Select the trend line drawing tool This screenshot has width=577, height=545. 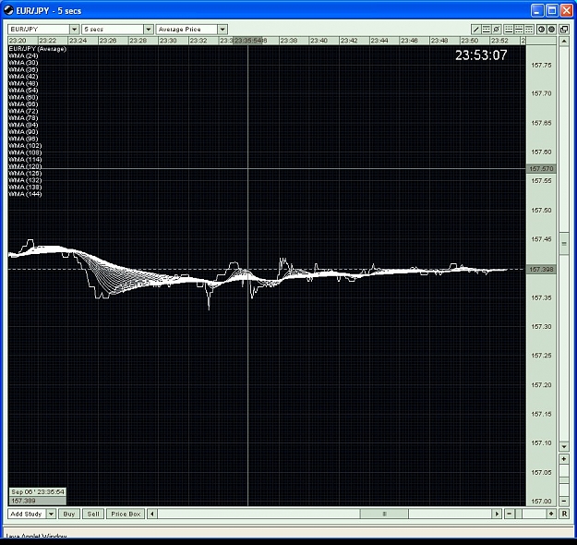click(475, 30)
